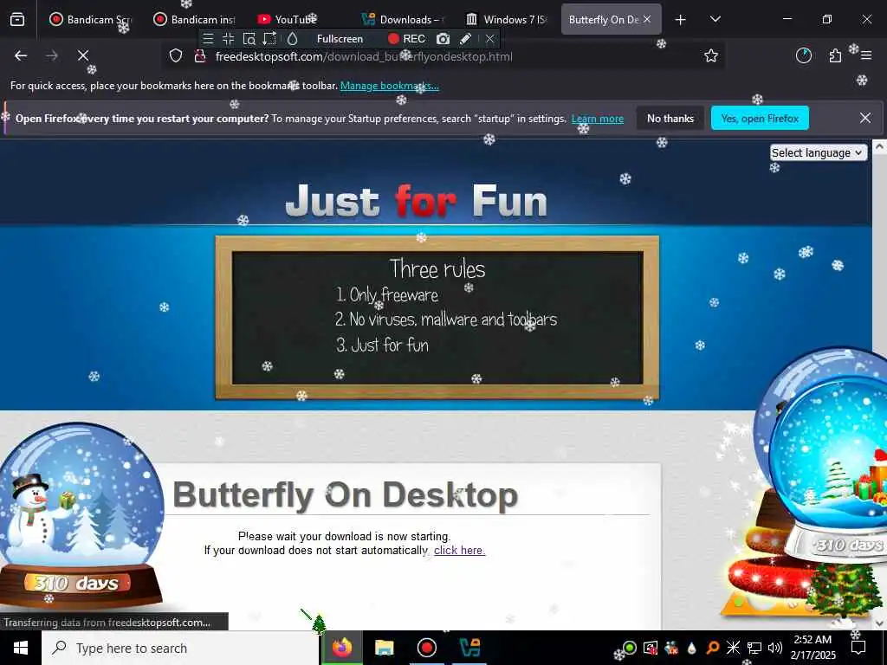Click Yes, open Firefox button

point(760,118)
